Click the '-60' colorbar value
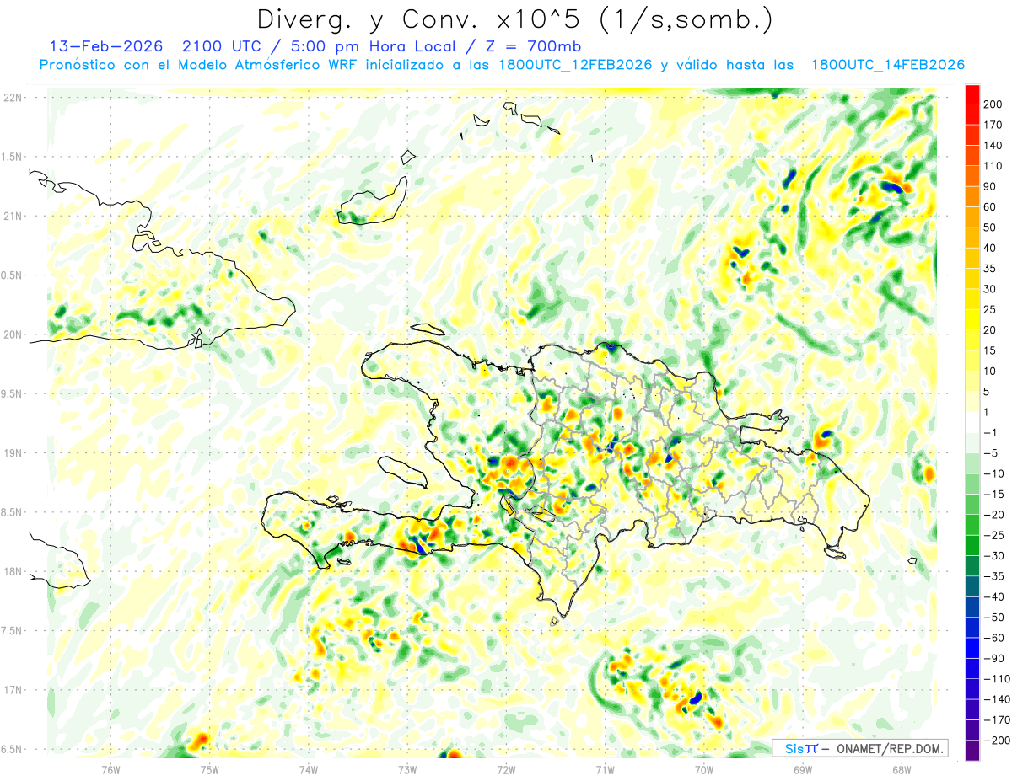Screen dimensions: 1012x781 (x=993, y=639)
